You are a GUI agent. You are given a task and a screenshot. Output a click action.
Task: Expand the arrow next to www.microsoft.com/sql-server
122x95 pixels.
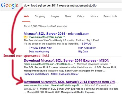pos(64,37)
